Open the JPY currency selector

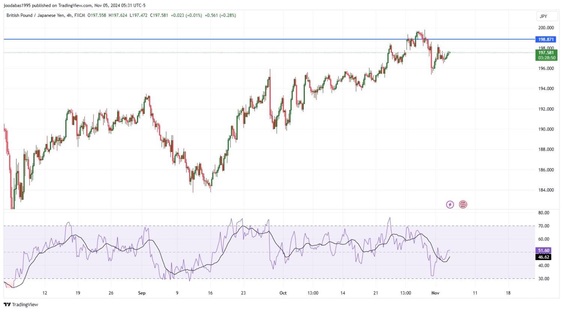546,16
